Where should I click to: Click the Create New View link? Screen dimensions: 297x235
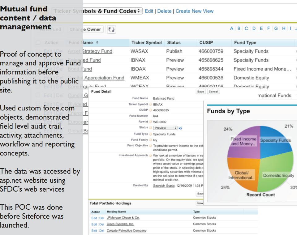click(195, 11)
